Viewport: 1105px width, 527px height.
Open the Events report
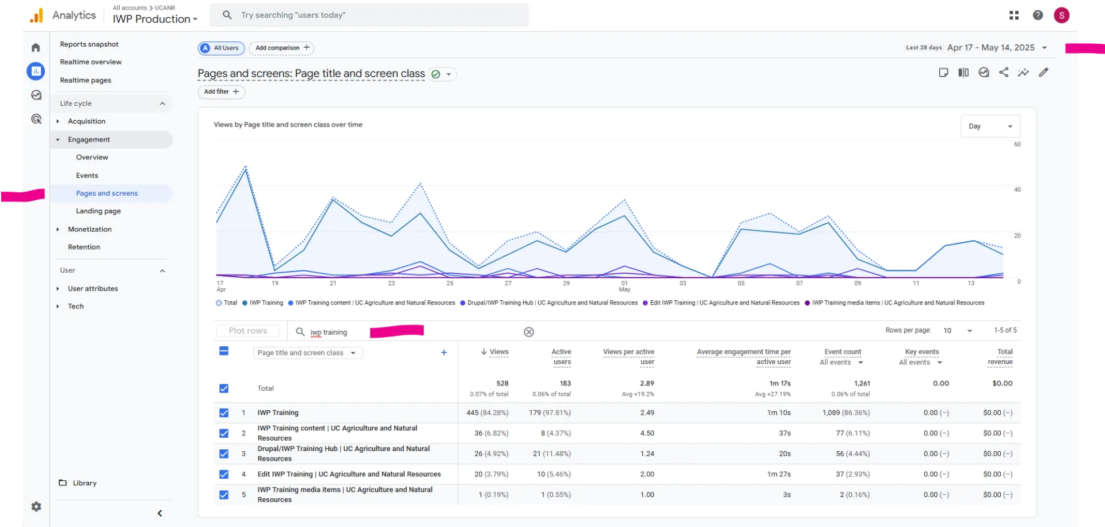pos(87,175)
